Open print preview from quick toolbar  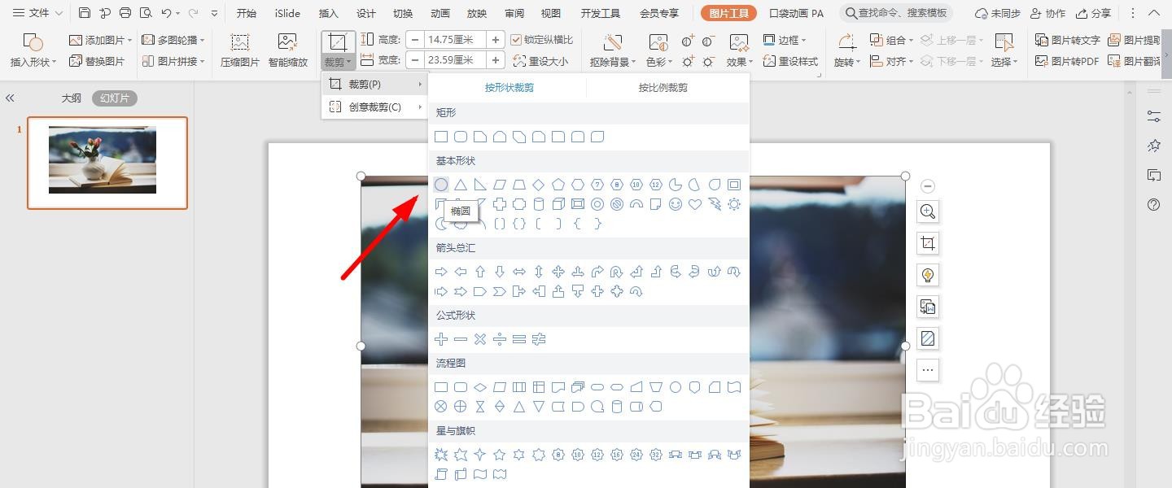145,13
